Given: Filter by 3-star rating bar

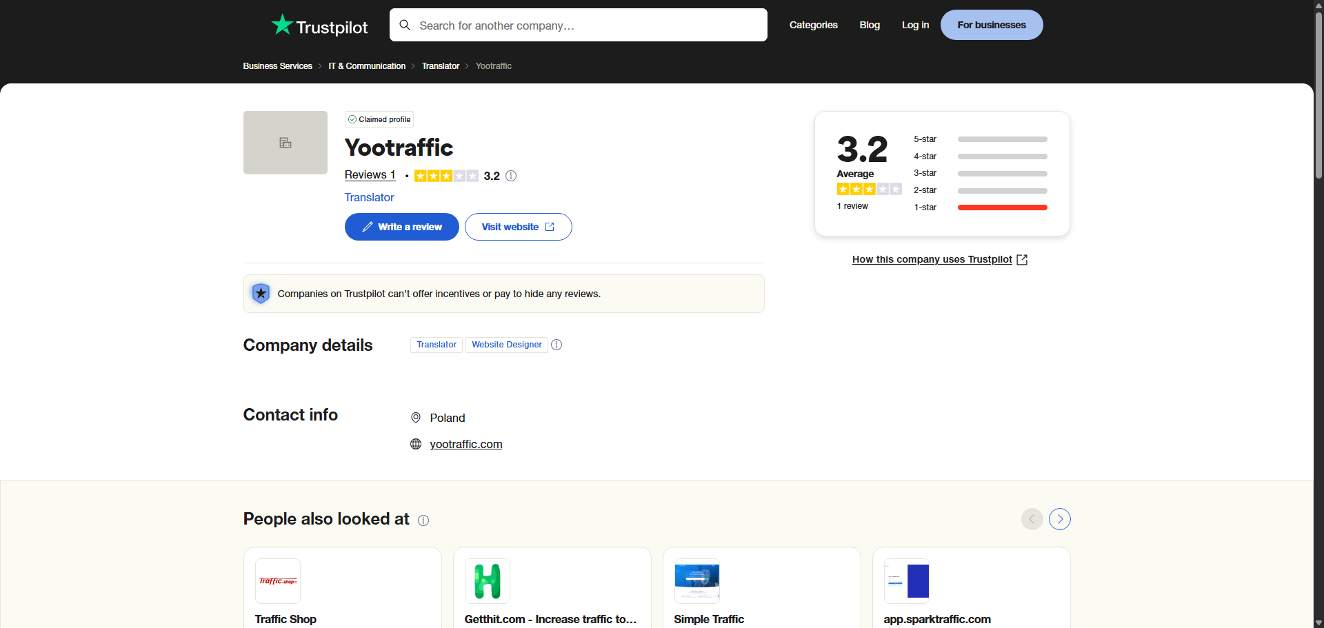Looking at the screenshot, I should tap(981, 173).
